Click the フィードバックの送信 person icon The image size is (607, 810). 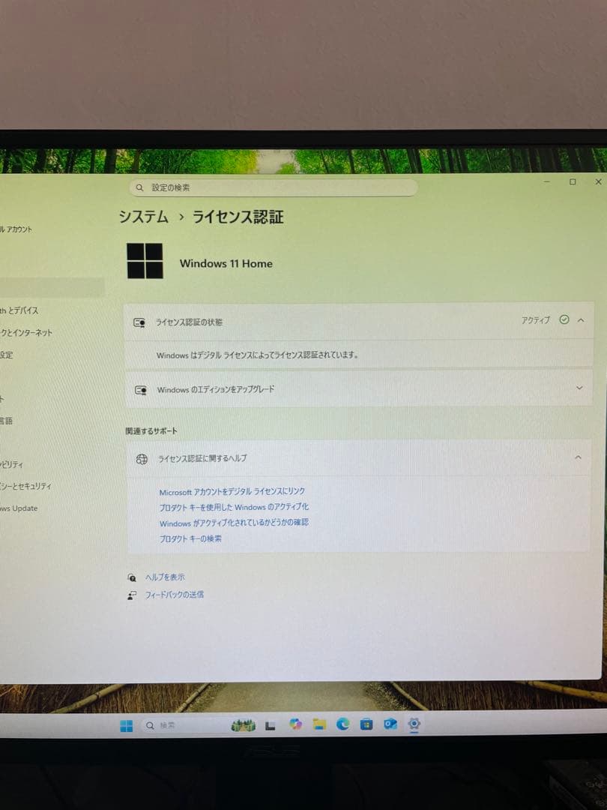coord(132,595)
